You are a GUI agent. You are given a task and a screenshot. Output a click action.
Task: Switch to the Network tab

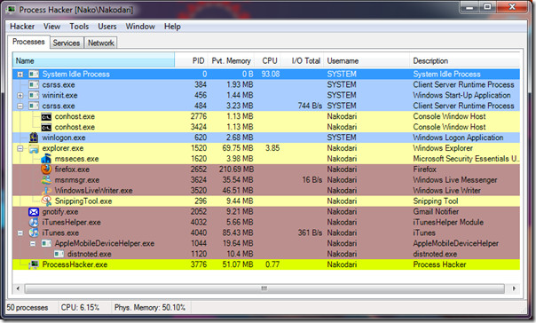(101, 43)
